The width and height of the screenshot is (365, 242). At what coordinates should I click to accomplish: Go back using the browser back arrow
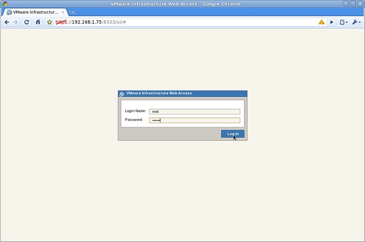pyautogui.click(x=7, y=22)
